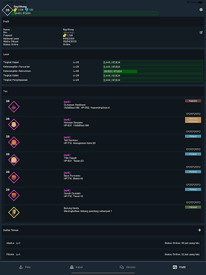Open friend Fitione Lv.1 row
206x275 pixels.
click(x=103, y=255)
